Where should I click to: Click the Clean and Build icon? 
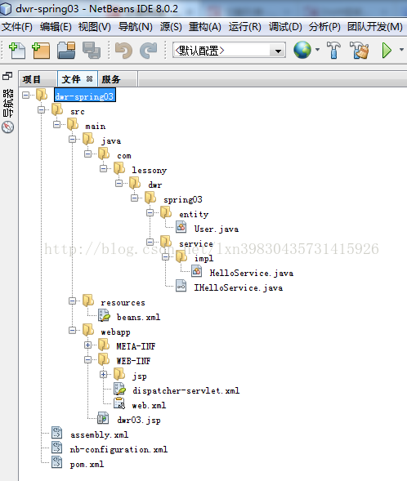click(359, 50)
